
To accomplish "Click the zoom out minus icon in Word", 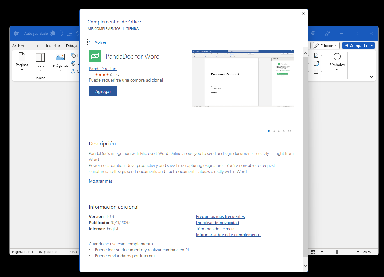I will point(322,252).
